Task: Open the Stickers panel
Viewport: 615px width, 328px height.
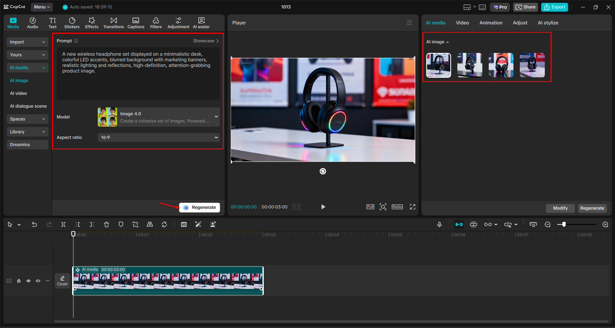Action: point(72,23)
